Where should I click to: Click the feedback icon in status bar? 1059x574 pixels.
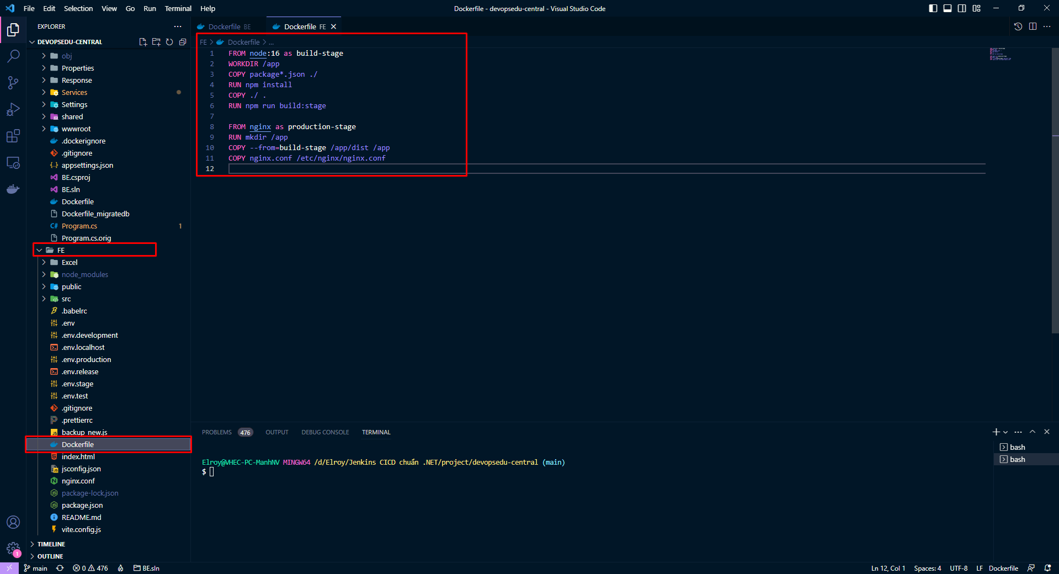point(1031,568)
